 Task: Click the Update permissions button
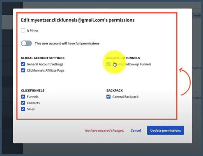click(166, 130)
